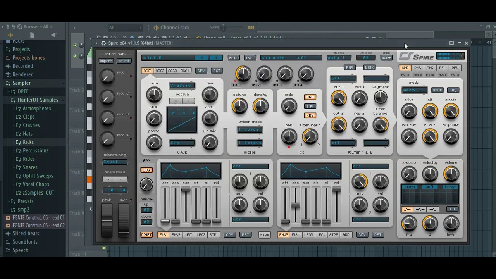Click the midi learn button
This screenshot has width=496, height=279.
tap(386, 58)
